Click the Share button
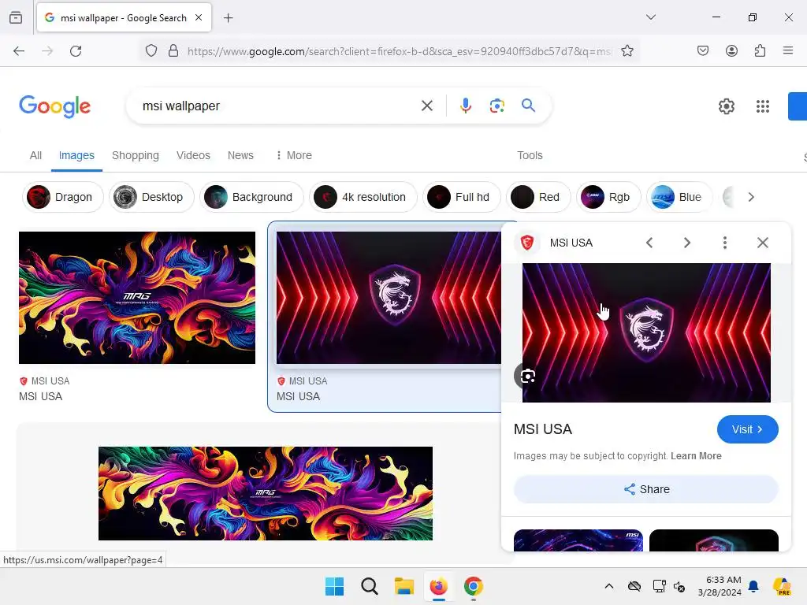 point(646,489)
